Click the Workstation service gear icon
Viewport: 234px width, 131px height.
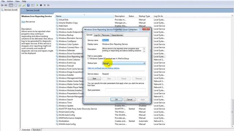pos(57,121)
